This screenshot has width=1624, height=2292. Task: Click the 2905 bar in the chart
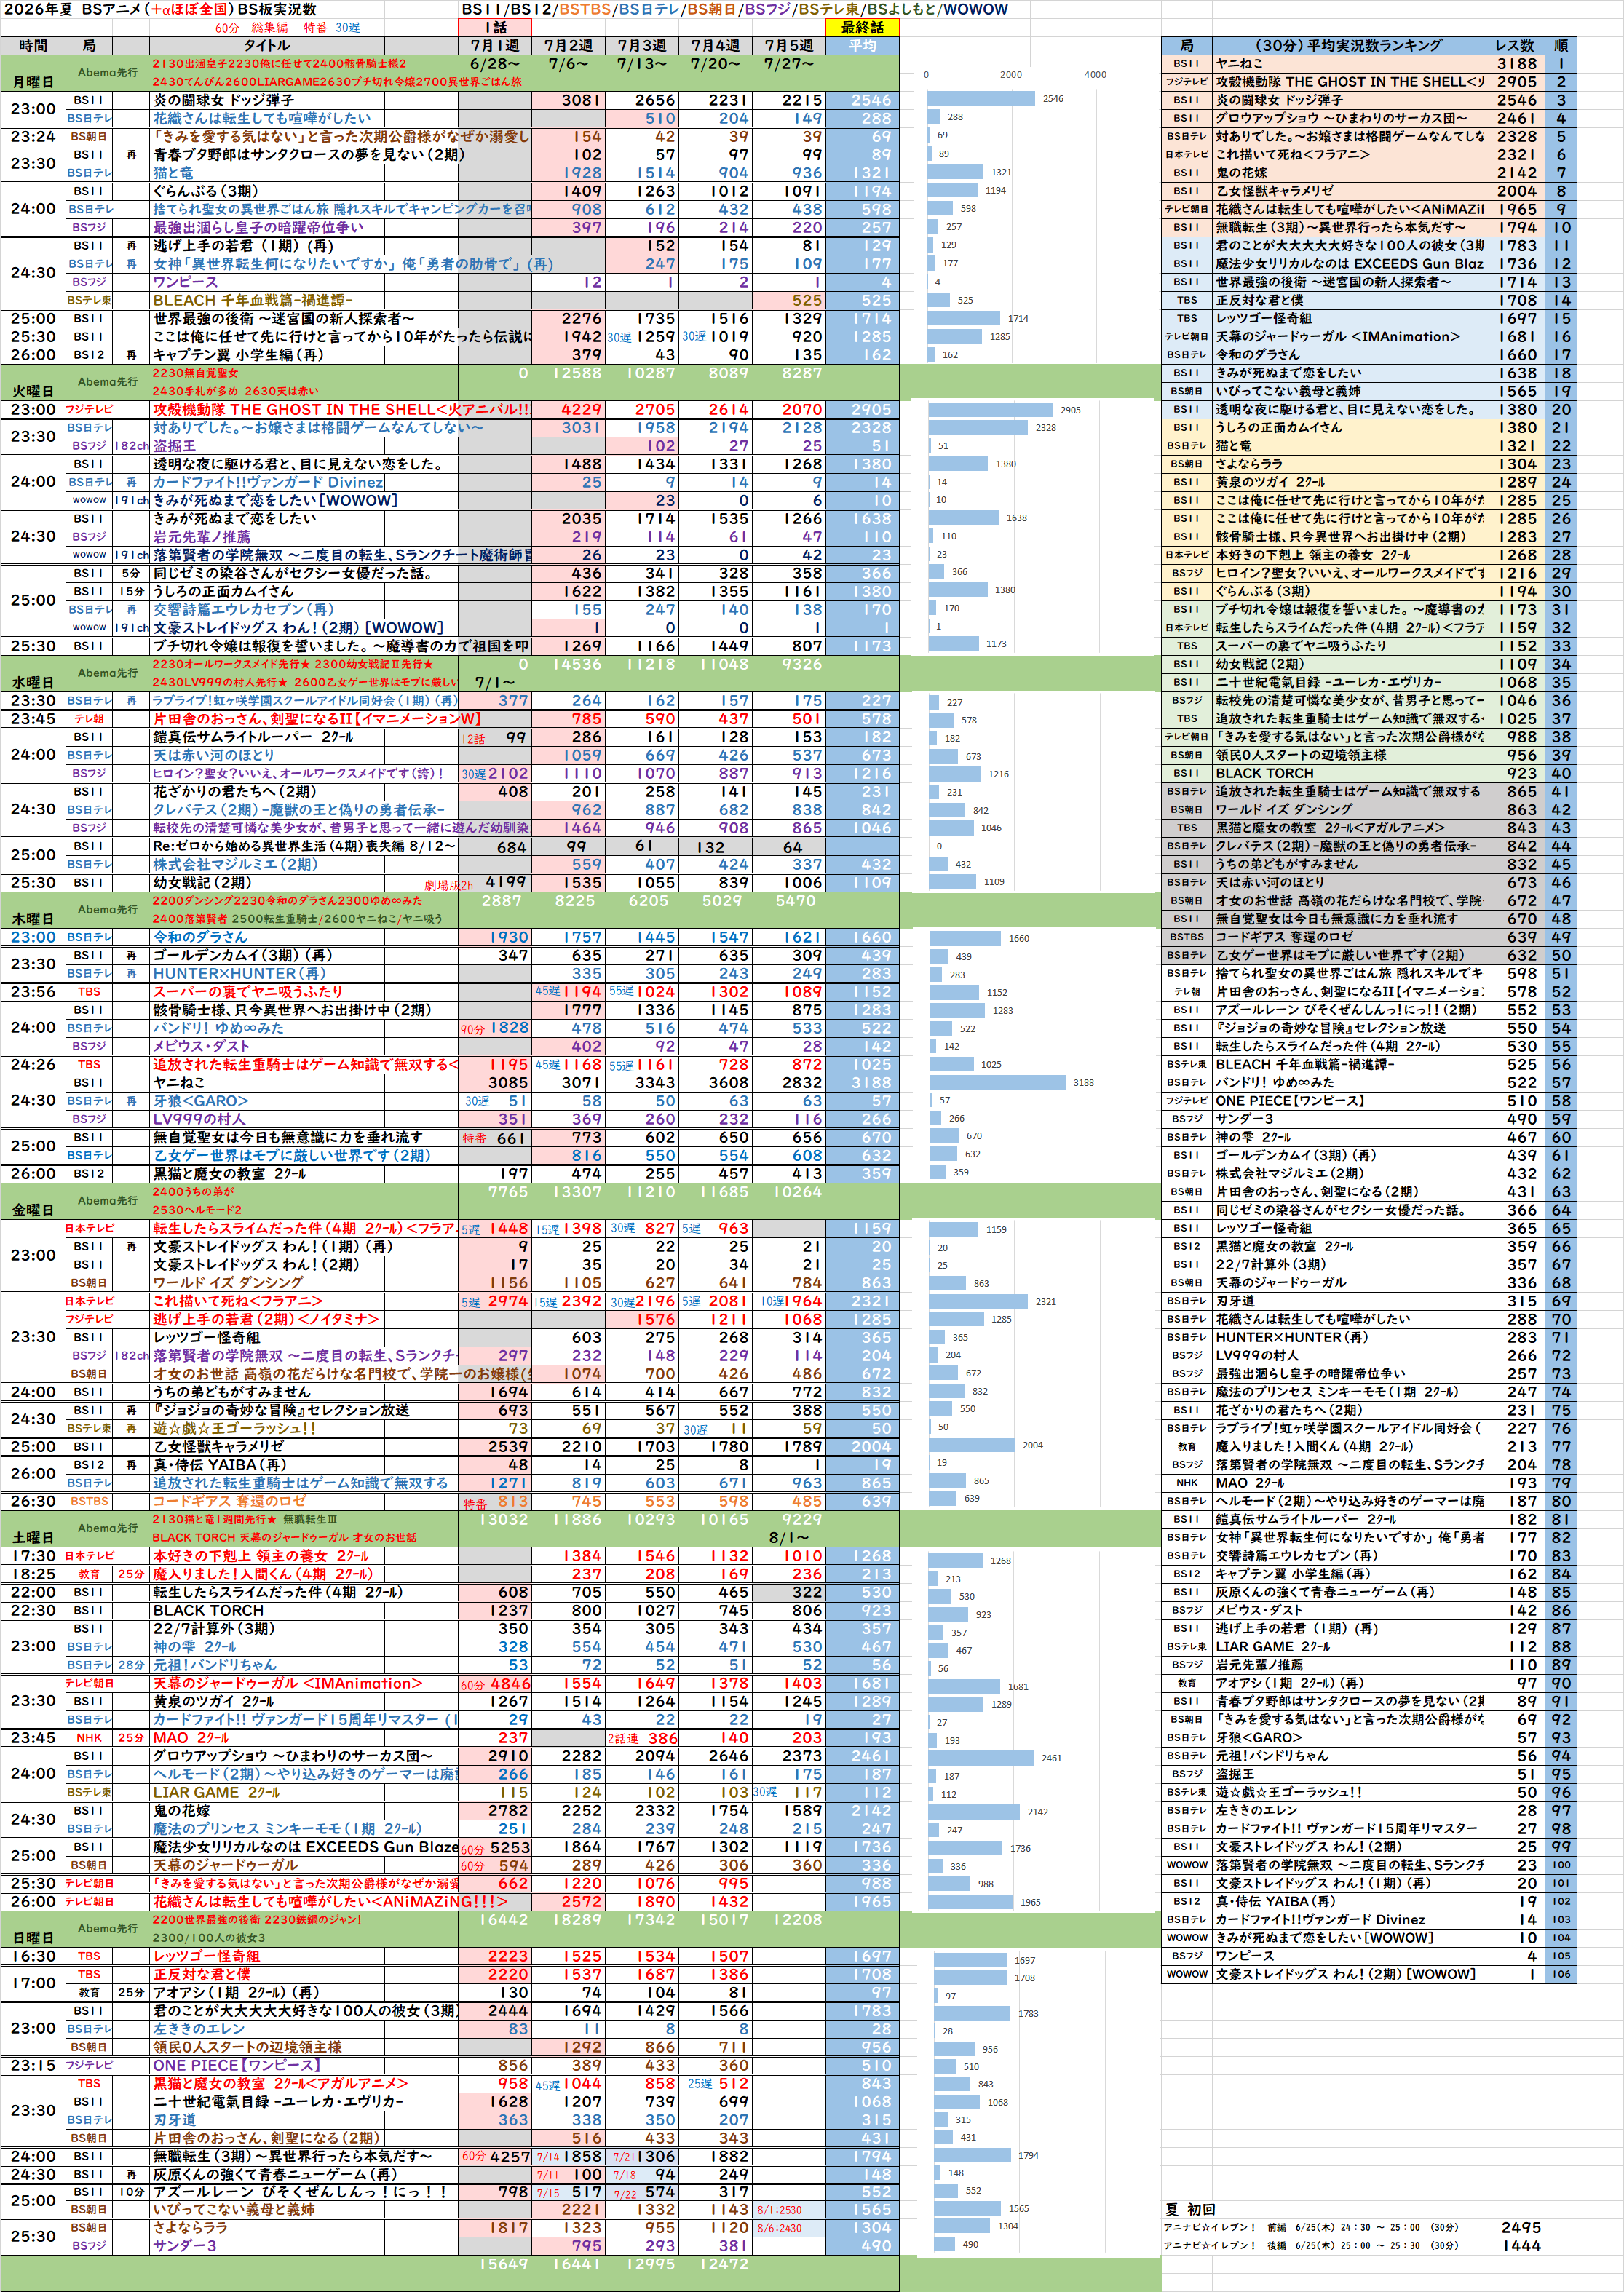coord(990,409)
